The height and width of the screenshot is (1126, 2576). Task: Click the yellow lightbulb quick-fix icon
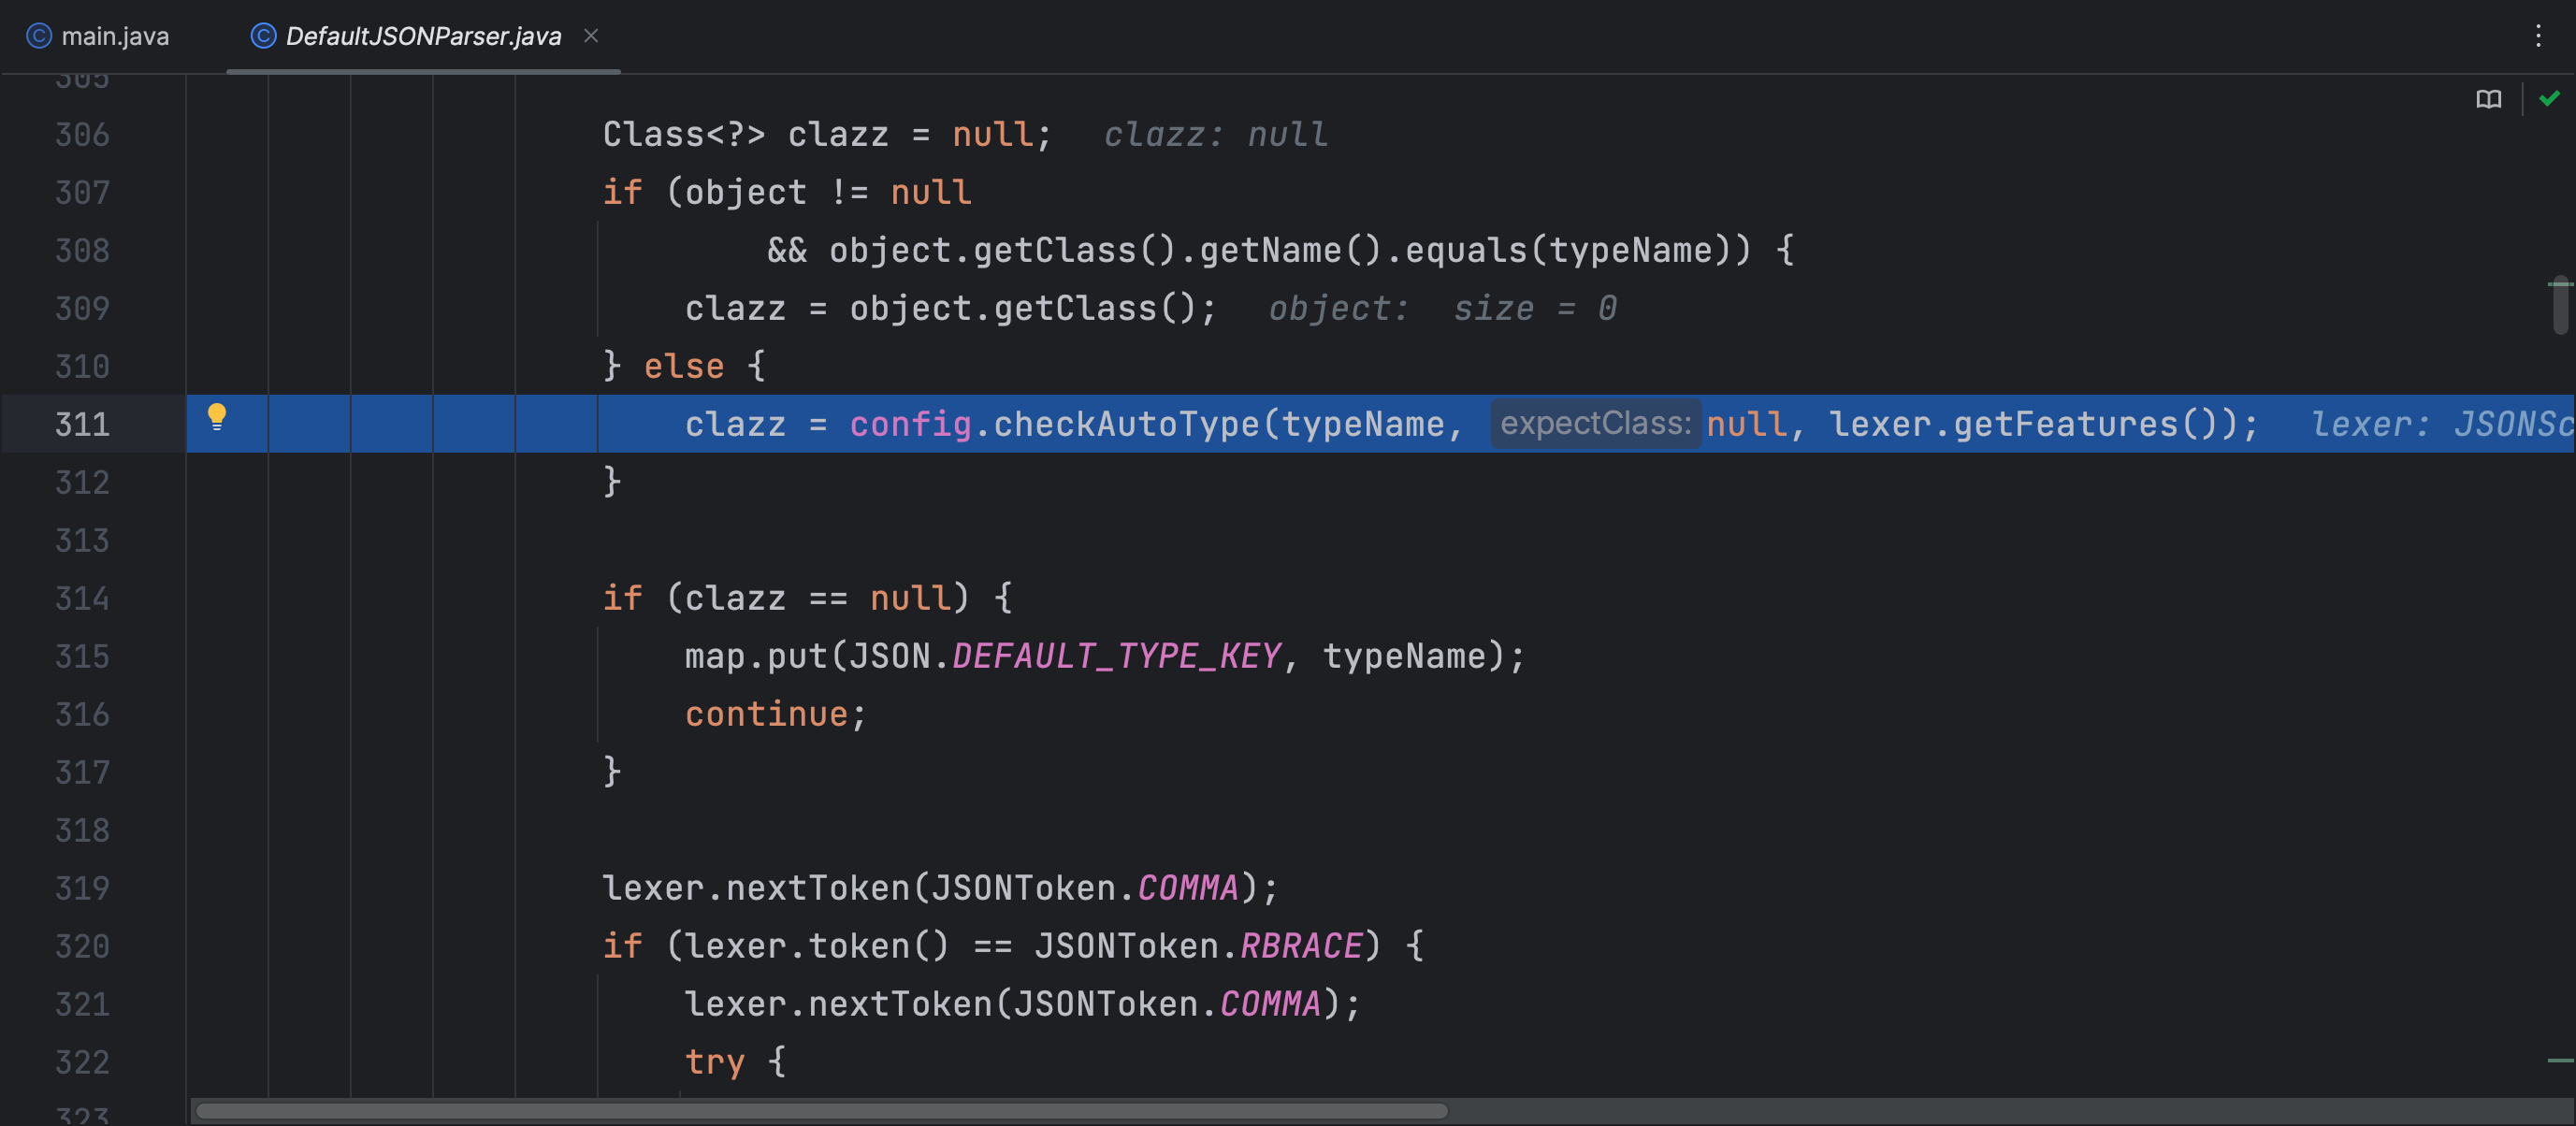pos(216,416)
